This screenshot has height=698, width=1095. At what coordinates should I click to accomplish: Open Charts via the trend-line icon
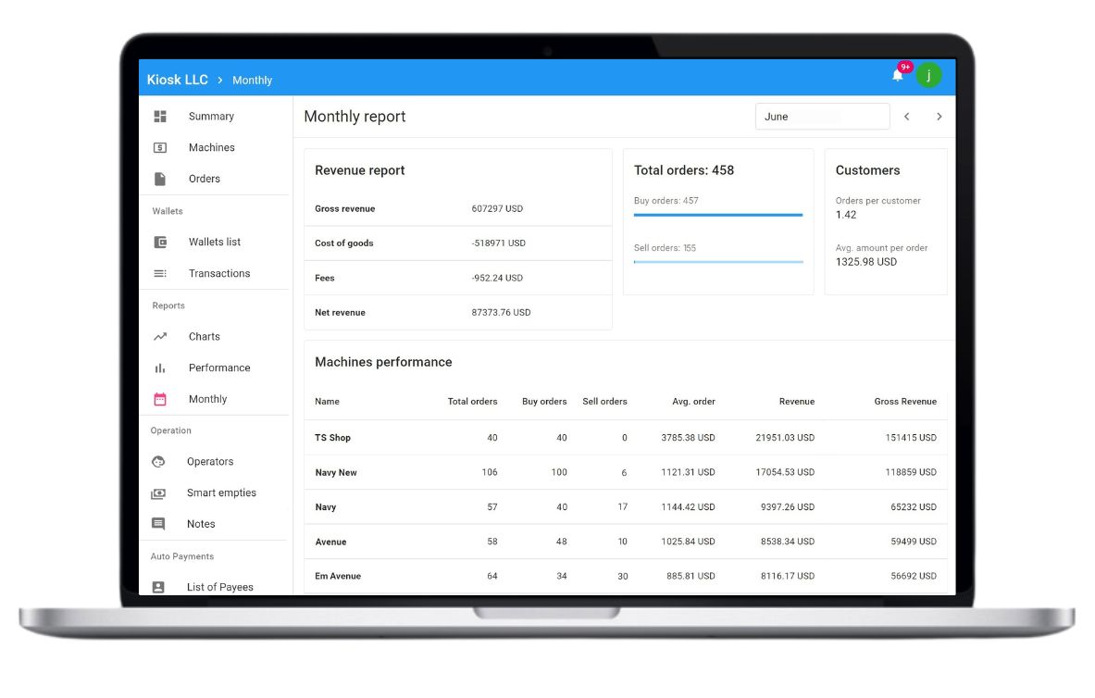[x=159, y=336]
